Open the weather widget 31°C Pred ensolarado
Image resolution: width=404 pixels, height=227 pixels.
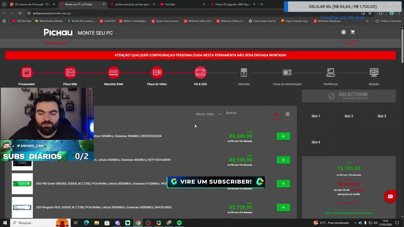pyautogui.click(x=331, y=223)
